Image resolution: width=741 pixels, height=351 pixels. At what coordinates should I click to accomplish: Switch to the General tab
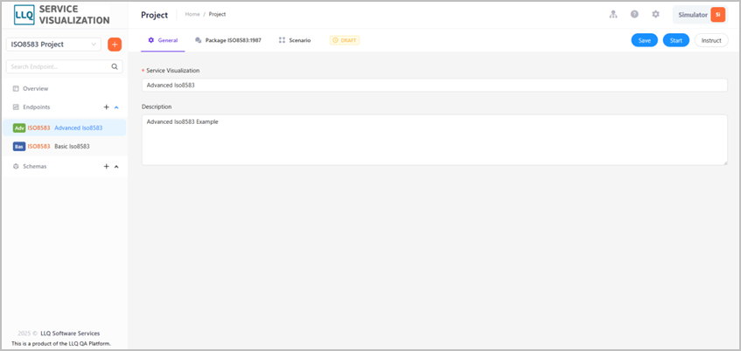click(x=163, y=40)
